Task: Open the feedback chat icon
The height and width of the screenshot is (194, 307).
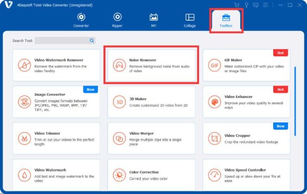Action: pyautogui.click(x=256, y=5)
